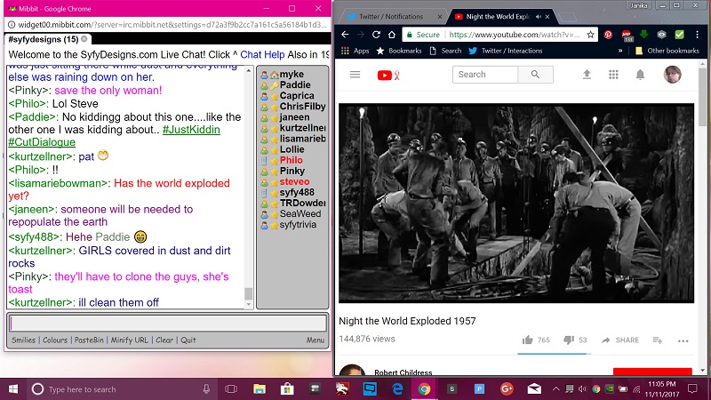The width and height of the screenshot is (711, 400).
Task: Open the Twitter / Interactions bookmark
Action: [x=506, y=51]
